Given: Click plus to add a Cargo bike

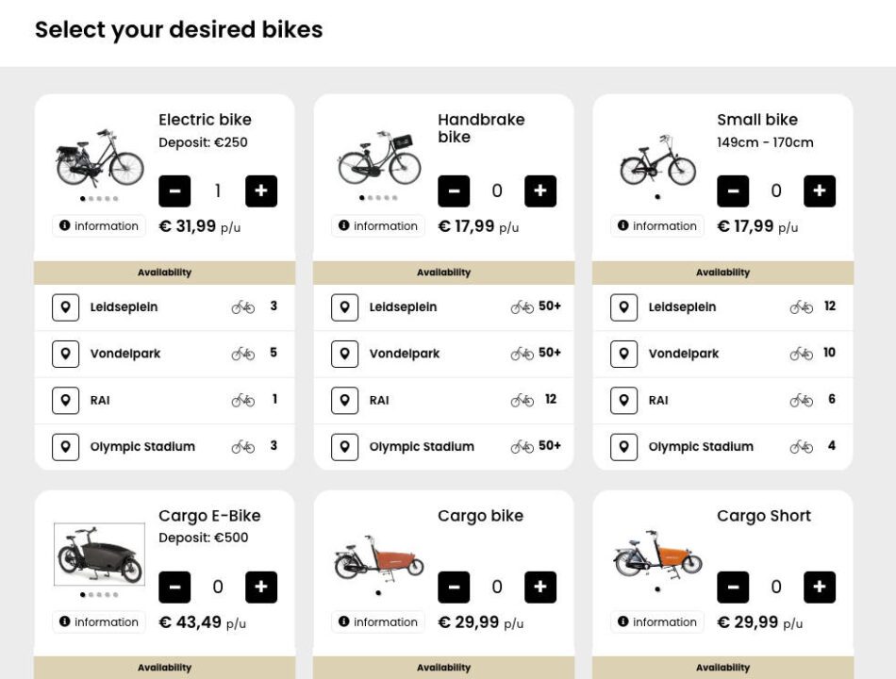Looking at the screenshot, I should coord(540,587).
